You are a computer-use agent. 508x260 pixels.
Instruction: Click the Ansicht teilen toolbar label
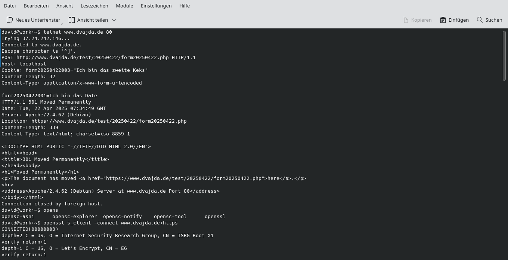[92, 20]
